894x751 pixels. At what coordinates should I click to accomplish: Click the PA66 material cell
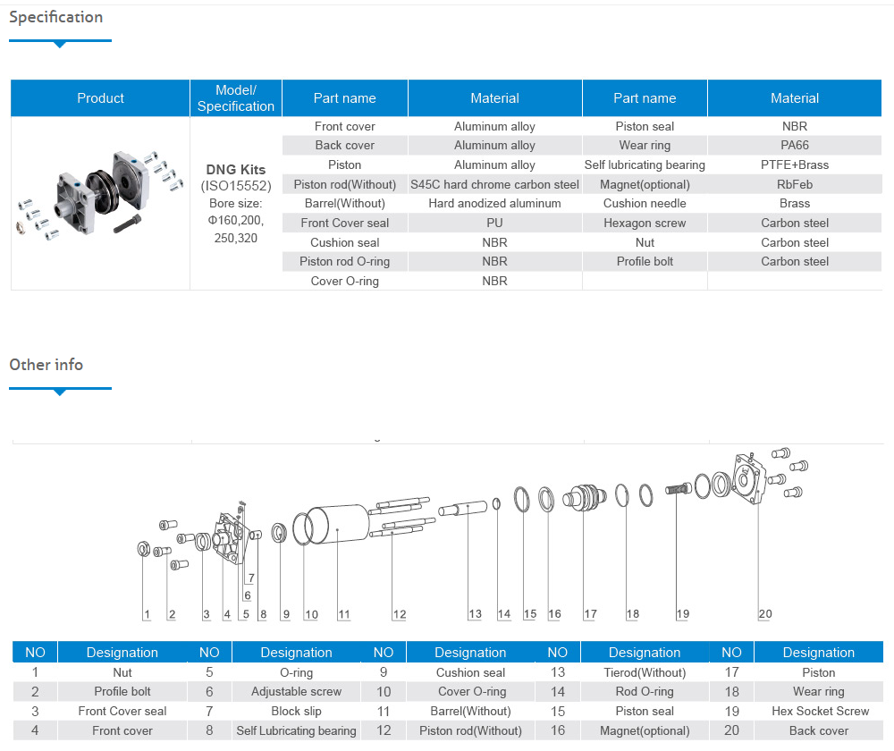795,146
